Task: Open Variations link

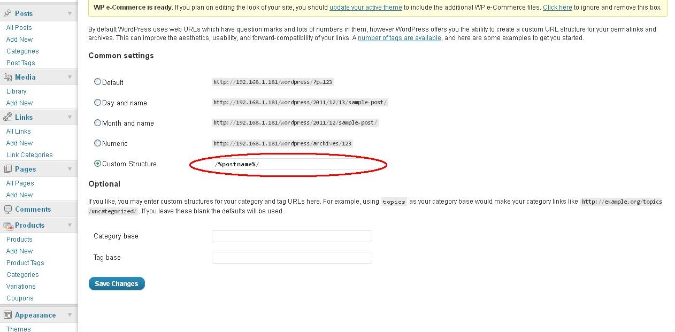Action: (x=21, y=286)
